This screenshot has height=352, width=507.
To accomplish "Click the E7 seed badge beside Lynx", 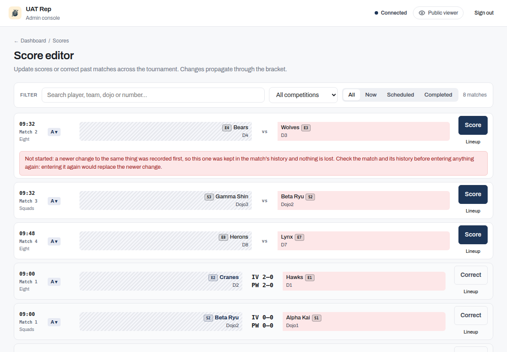I will [x=299, y=237].
